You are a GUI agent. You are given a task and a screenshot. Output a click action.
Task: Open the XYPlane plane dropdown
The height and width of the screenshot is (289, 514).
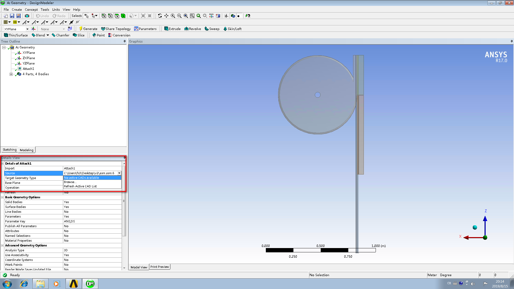[x=27, y=29]
